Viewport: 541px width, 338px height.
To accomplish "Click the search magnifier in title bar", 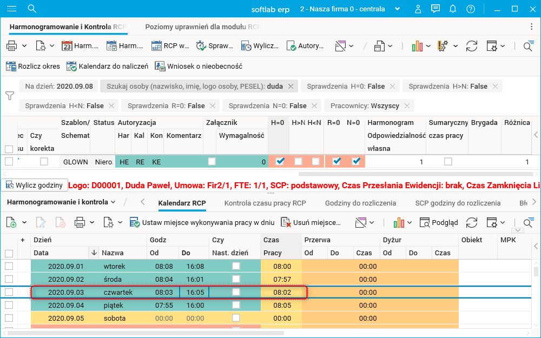I will pyautogui.click(x=32, y=9).
